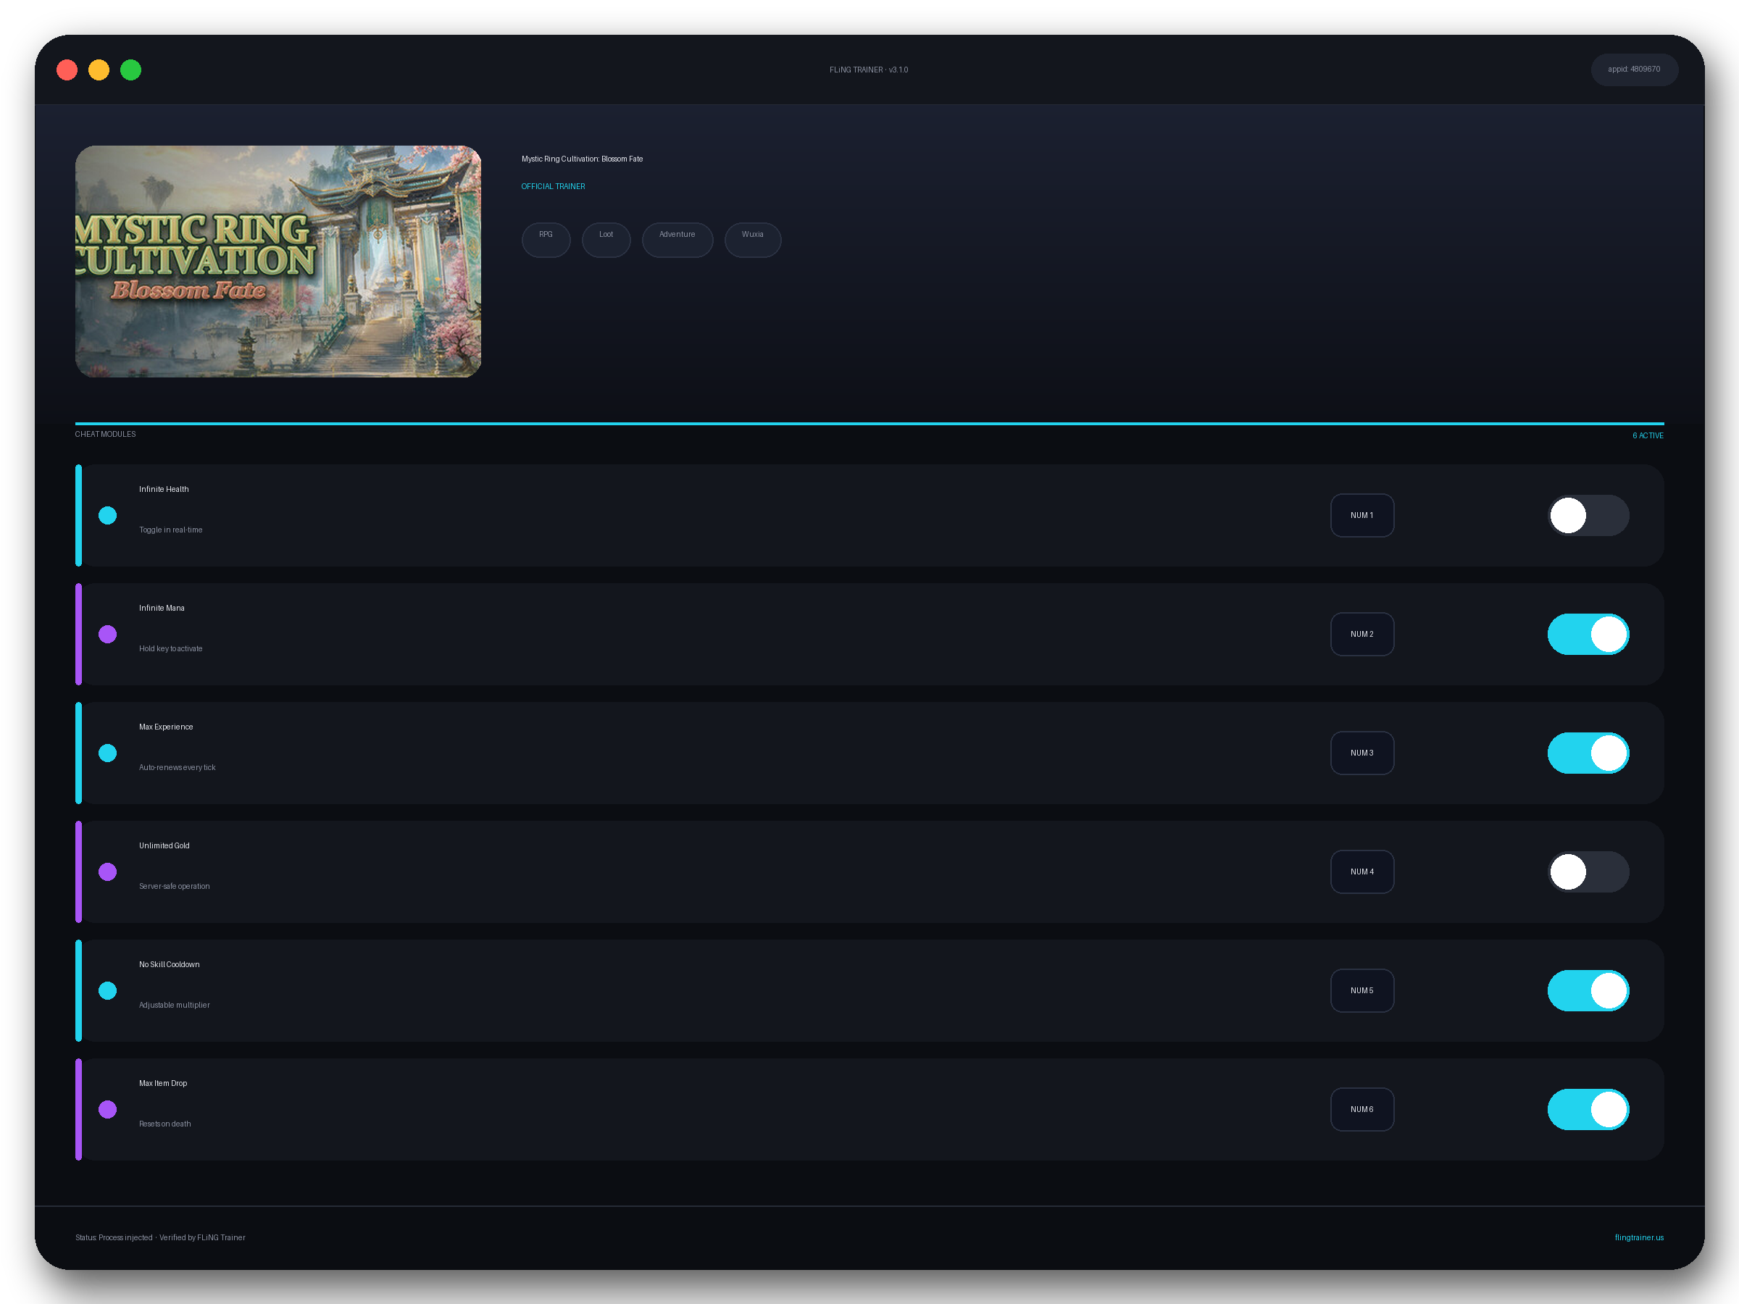Click the purple dot beside Unlimited Gold
Viewport: 1739px width, 1304px height.
pyautogui.click(x=108, y=872)
